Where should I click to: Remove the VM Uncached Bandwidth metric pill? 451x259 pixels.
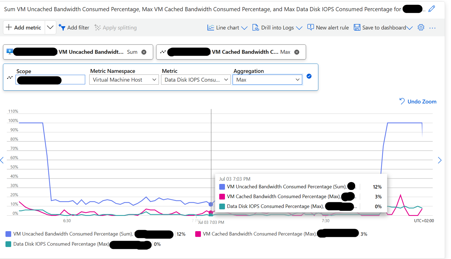(144, 52)
